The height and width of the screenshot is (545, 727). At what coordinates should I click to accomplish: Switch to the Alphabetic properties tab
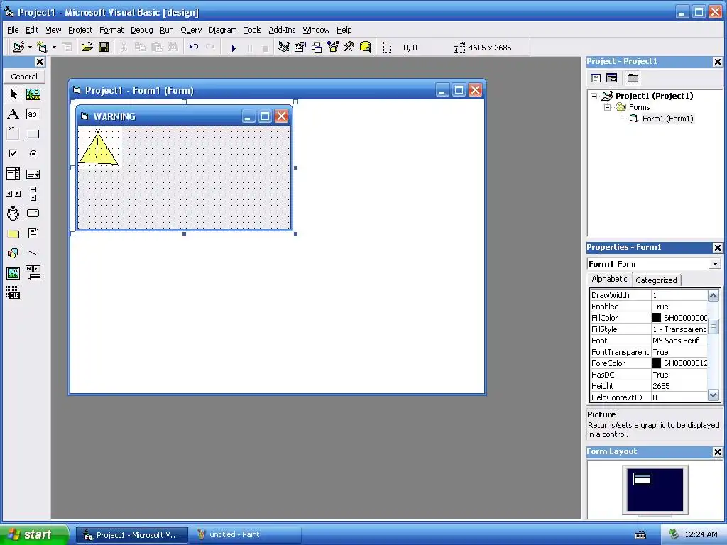pos(609,279)
